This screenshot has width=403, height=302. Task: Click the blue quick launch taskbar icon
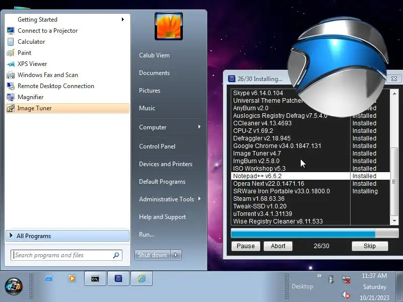click(x=49, y=278)
